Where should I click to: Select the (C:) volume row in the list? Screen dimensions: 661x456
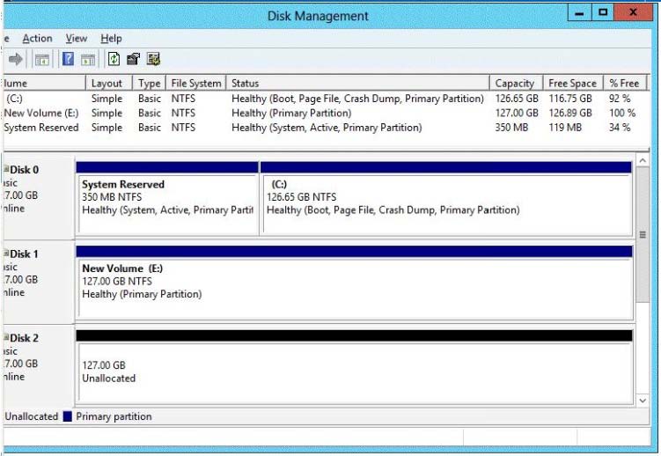pyautogui.click(x=326, y=99)
